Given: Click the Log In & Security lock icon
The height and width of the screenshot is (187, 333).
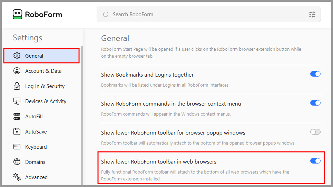Looking at the screenshot, I should tap(17, 86).
